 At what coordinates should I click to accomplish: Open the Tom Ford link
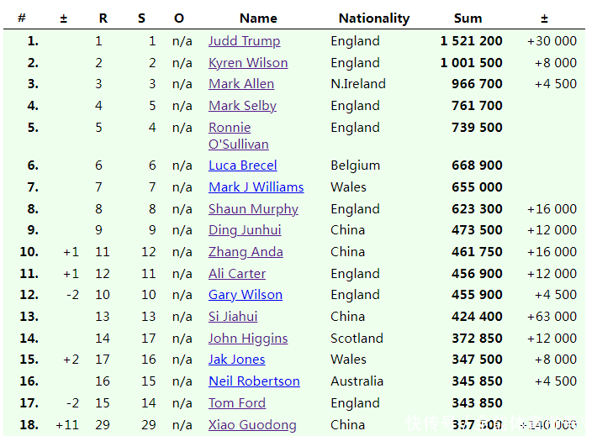(x=236, y=403)
